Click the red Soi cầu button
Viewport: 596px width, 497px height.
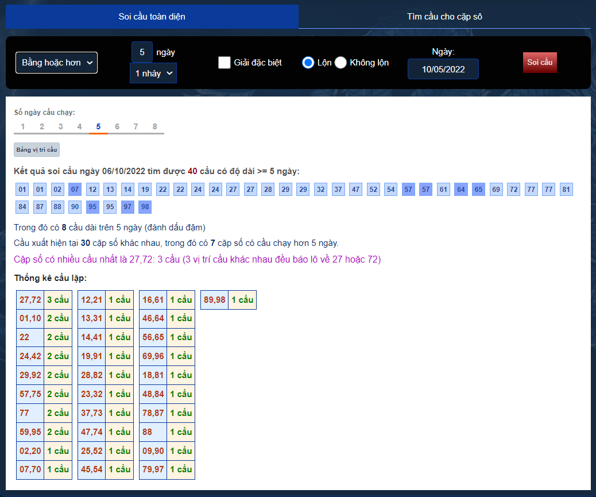click(540, 63)
